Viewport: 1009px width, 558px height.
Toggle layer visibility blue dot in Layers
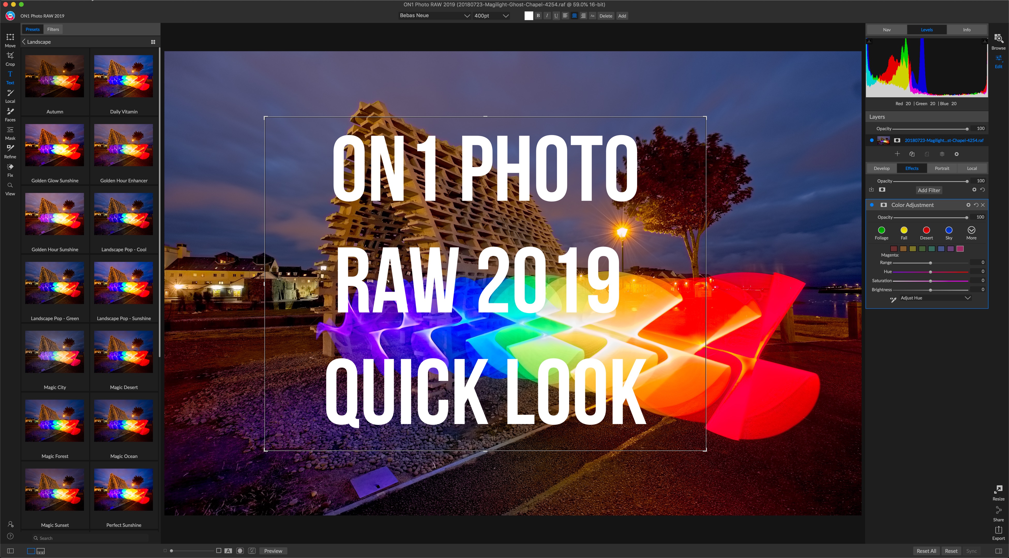[871, 140]
